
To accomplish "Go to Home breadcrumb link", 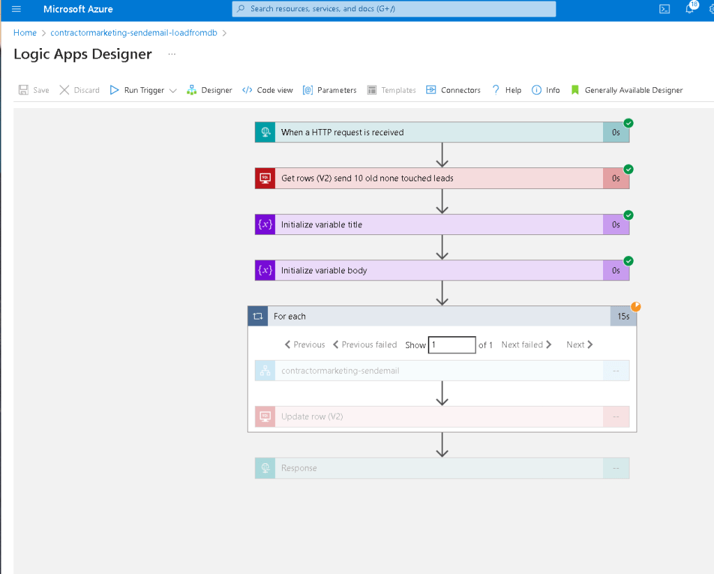I will coord(25,33).
